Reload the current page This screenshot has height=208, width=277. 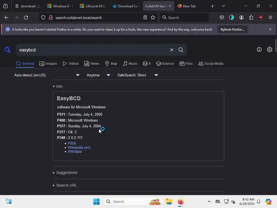coord(26,18)
